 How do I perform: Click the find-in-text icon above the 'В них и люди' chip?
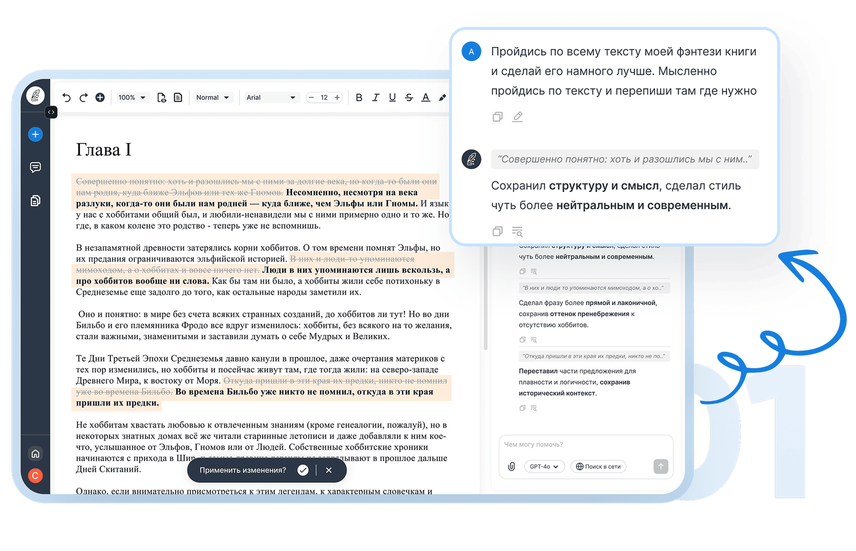click(534, 271)
